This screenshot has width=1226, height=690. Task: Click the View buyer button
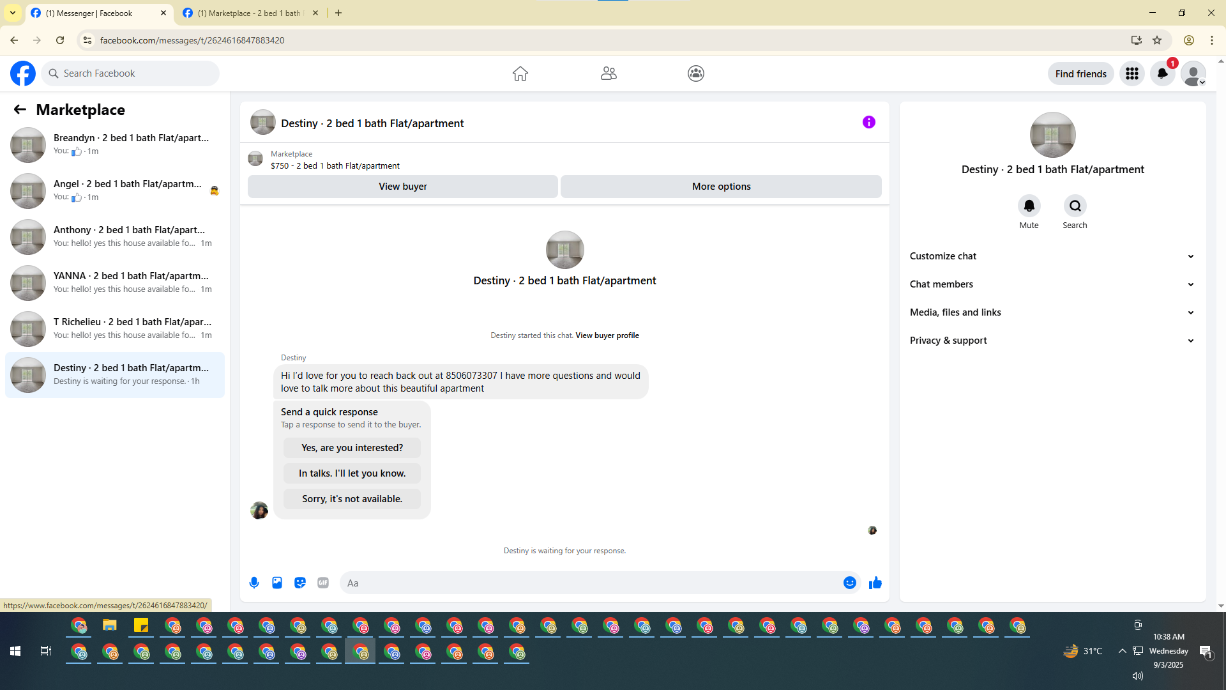click(403, 187)
